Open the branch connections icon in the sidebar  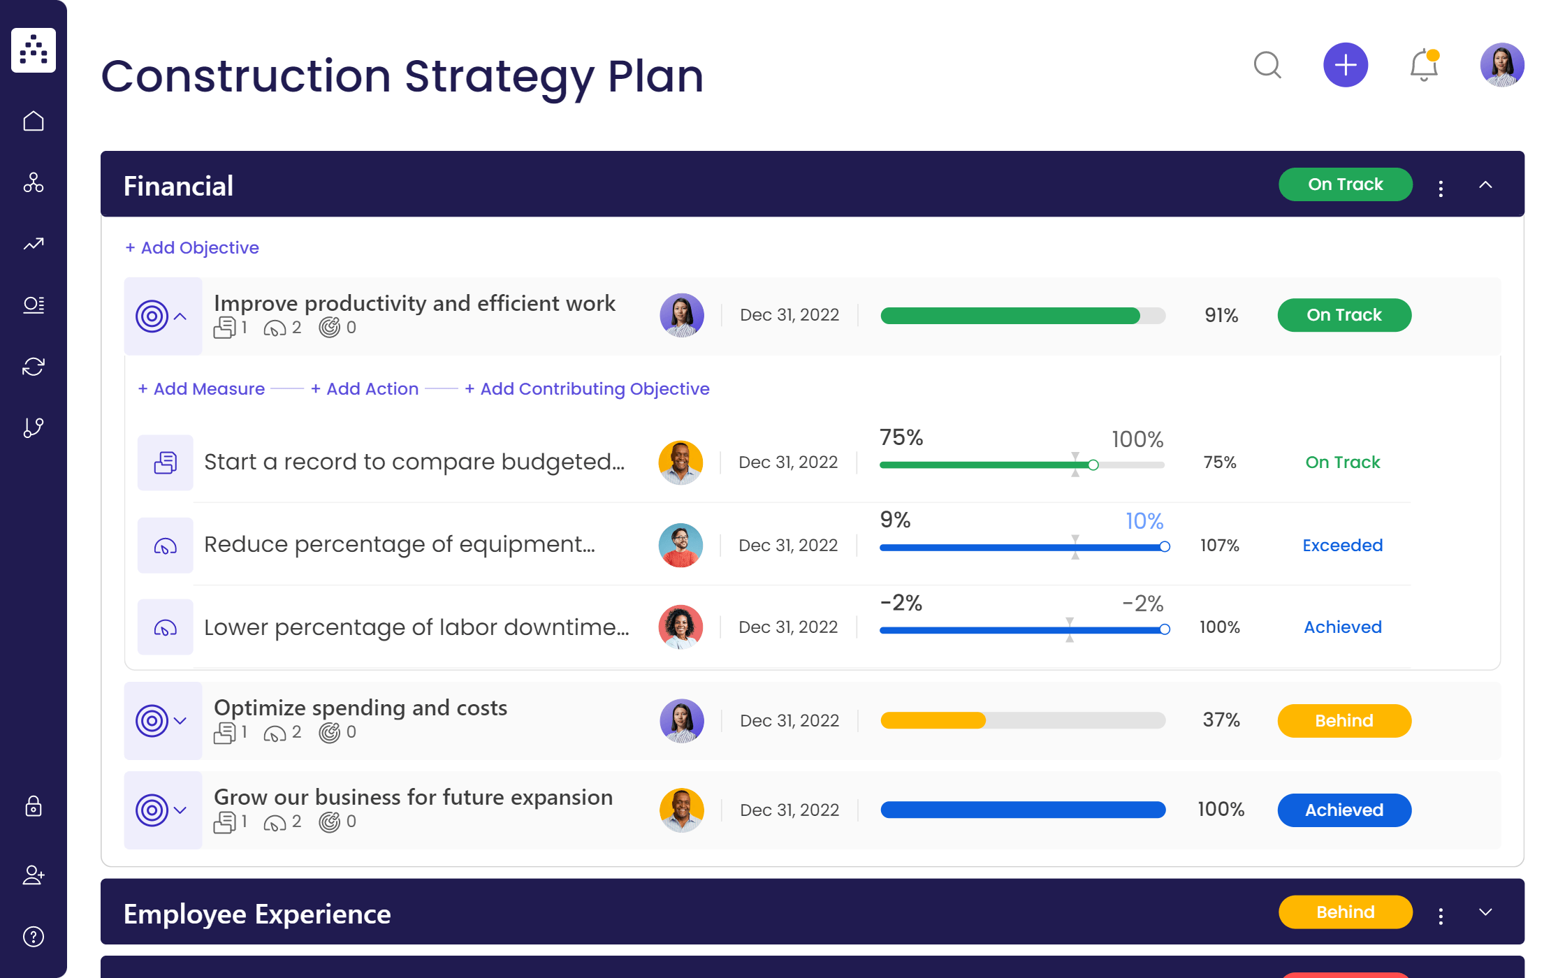(33, 427)
